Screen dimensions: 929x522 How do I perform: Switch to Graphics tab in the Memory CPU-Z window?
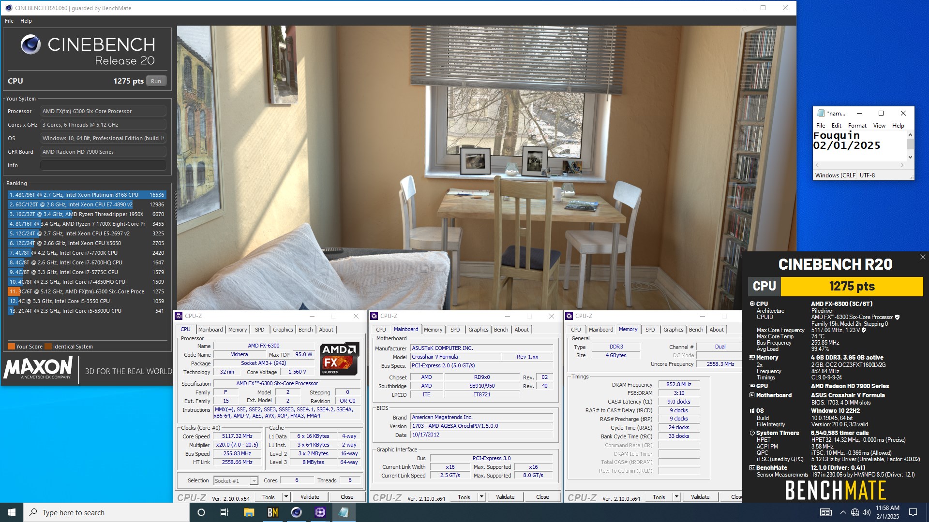[674, 330]
